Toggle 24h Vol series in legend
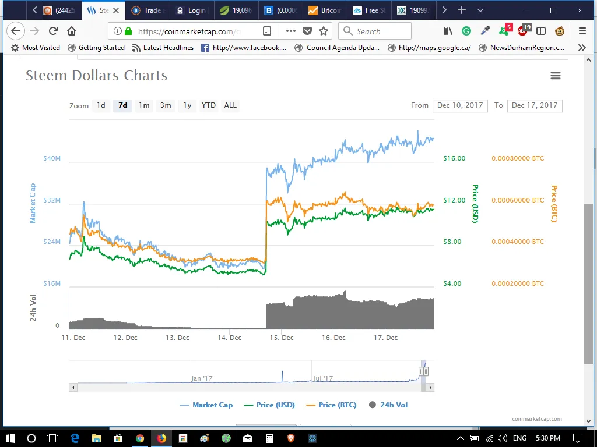This screenshot has height=447, width=597. click(x=388, y=405)
